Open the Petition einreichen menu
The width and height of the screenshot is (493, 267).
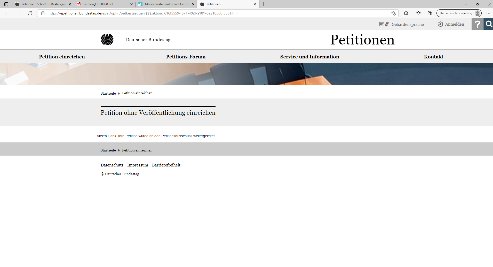(x=62, y=57)
